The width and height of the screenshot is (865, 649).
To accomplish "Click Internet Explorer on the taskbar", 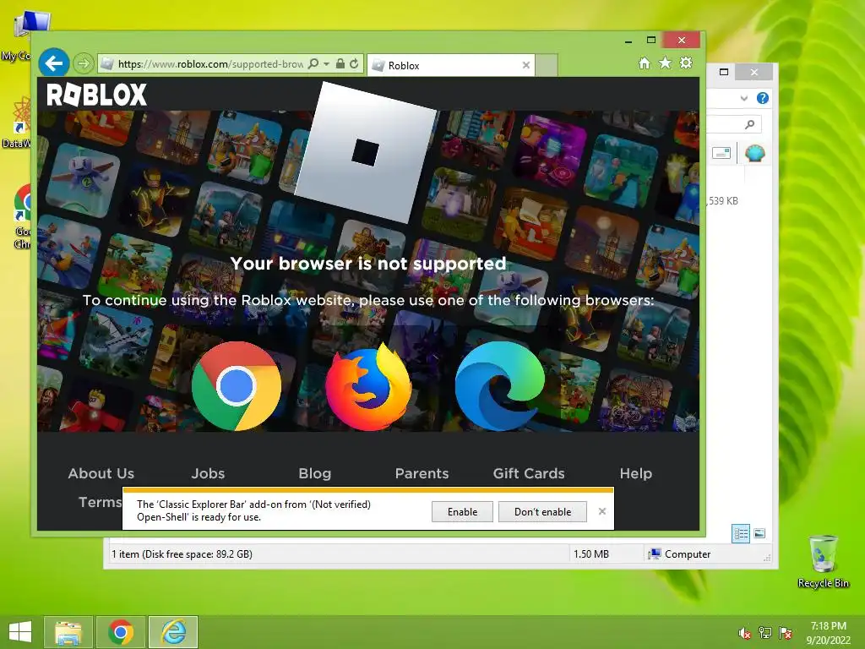I will 173,632.
